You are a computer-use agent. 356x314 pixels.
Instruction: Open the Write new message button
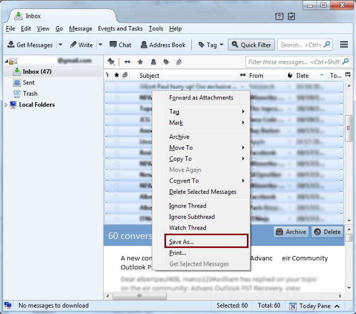point(81,45)
